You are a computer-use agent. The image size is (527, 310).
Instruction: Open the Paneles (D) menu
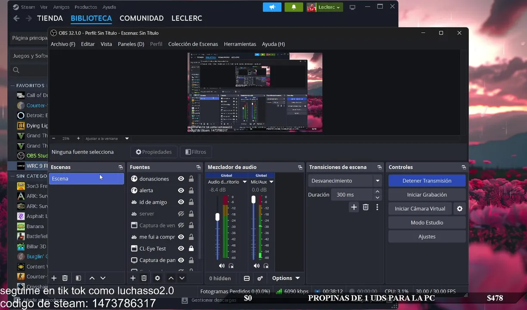tap(131, 44)
